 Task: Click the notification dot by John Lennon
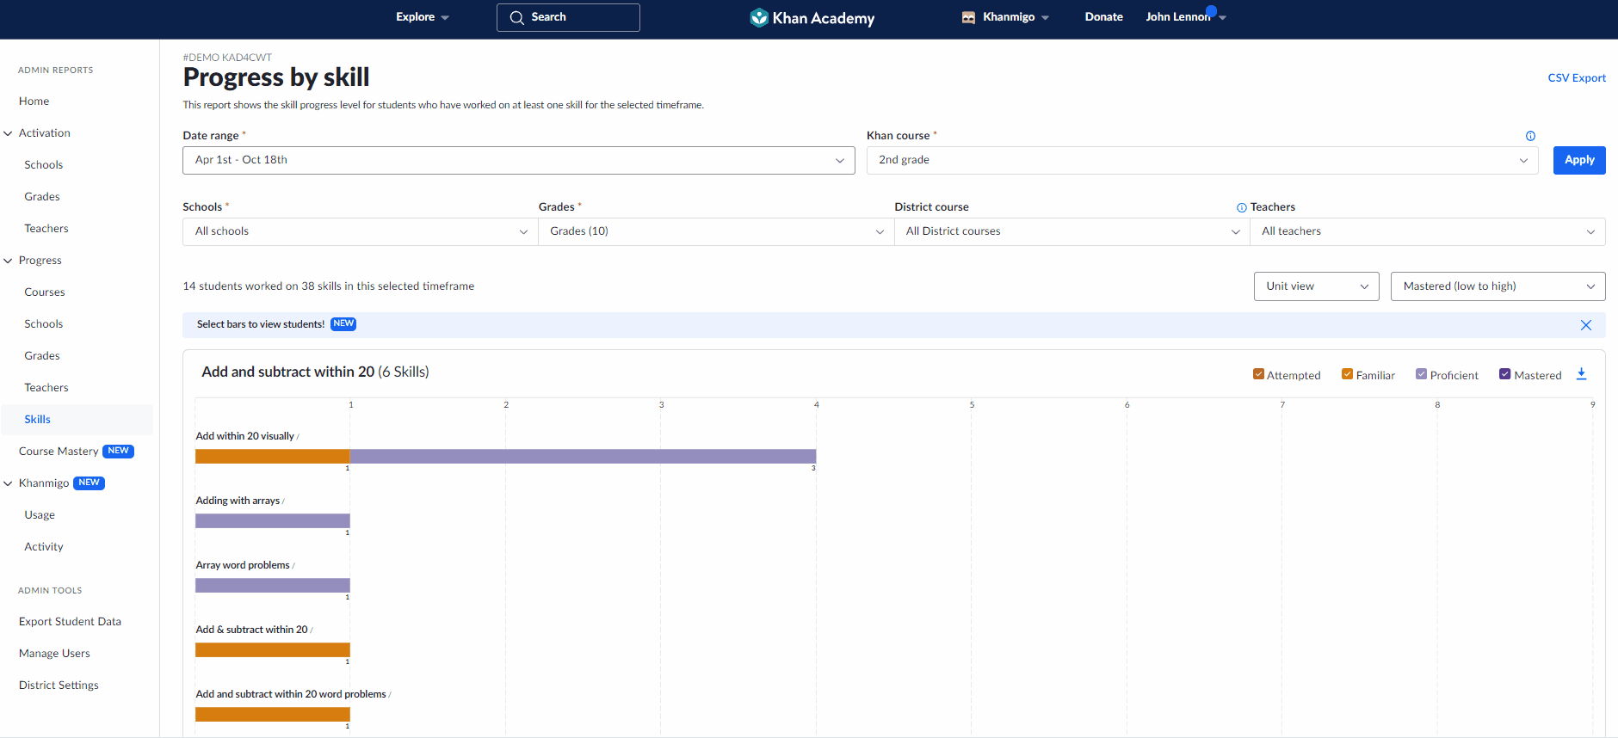[x=1211, y=11]
